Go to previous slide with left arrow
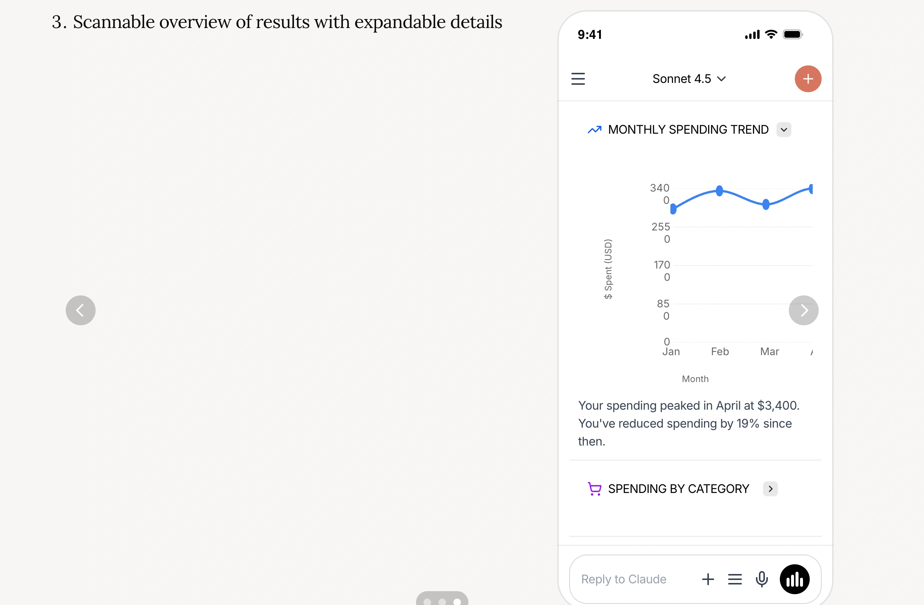The height and width of the screenshot is (605, 924). pyautogui.click(x=80, y=310)
